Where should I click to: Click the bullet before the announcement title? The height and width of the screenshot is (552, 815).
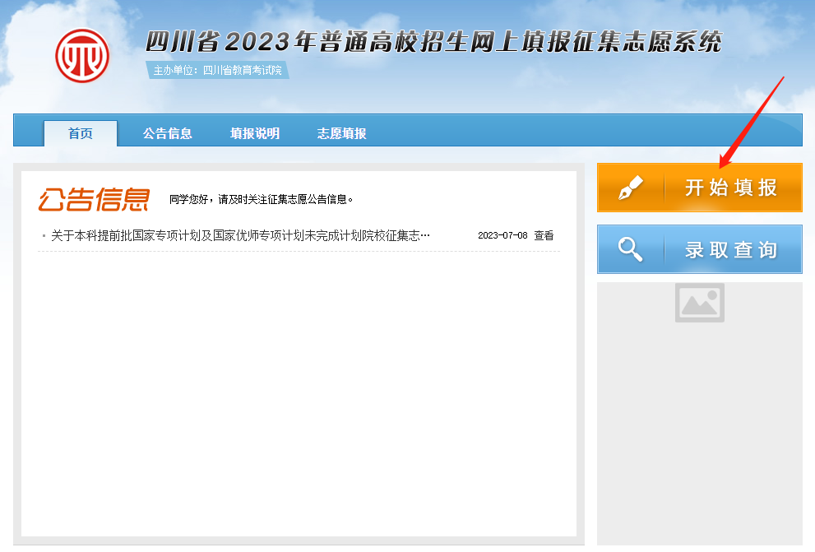[x=44, y=236]
